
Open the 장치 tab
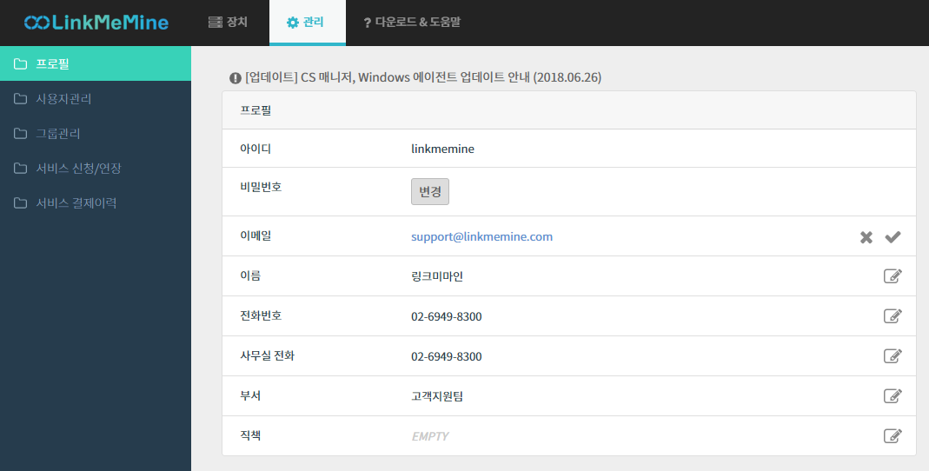coord(229,23)
